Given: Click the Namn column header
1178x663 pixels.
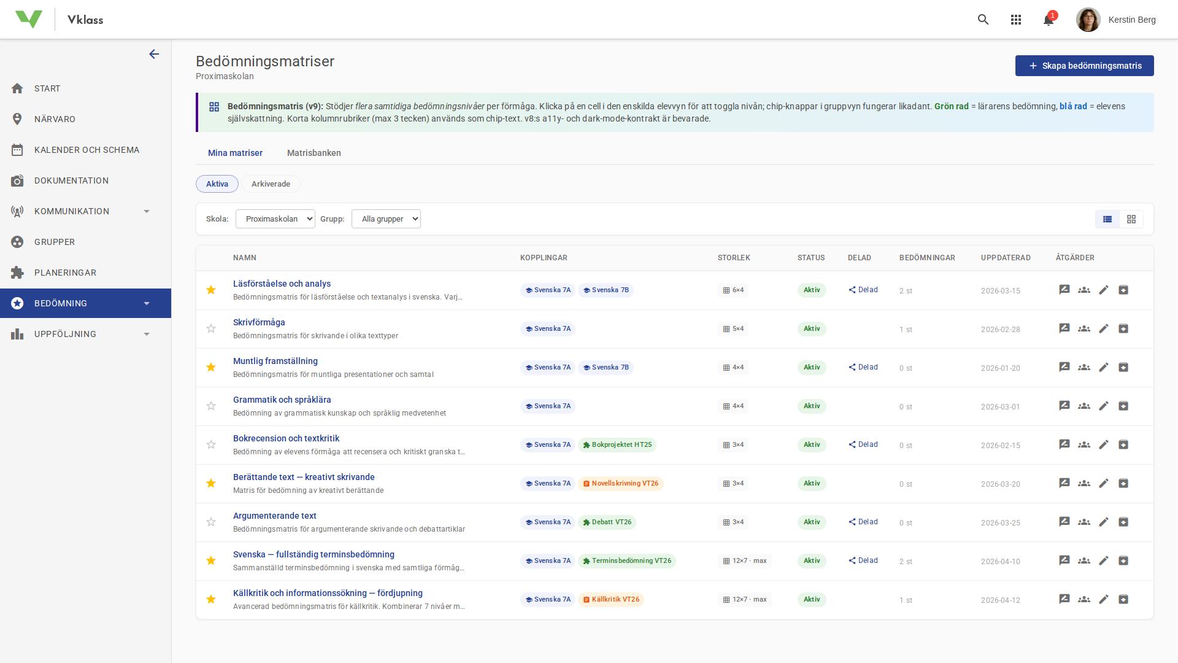Looking at the screenshot, I should click(x=245, y=258).
